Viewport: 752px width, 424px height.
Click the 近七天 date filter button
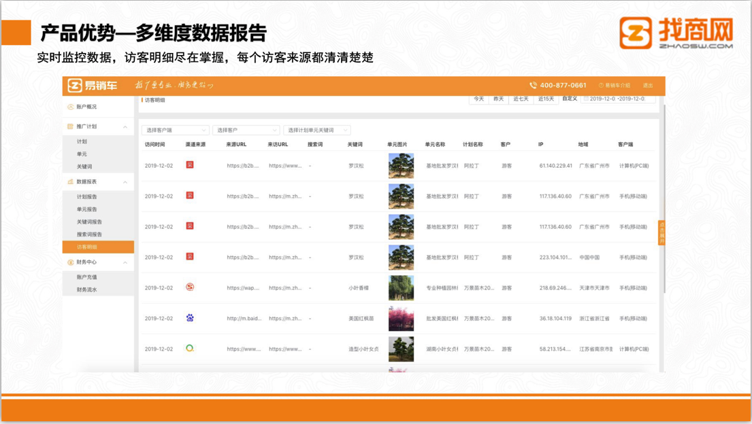coord(521,99)
